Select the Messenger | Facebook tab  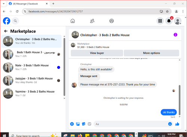28,4
